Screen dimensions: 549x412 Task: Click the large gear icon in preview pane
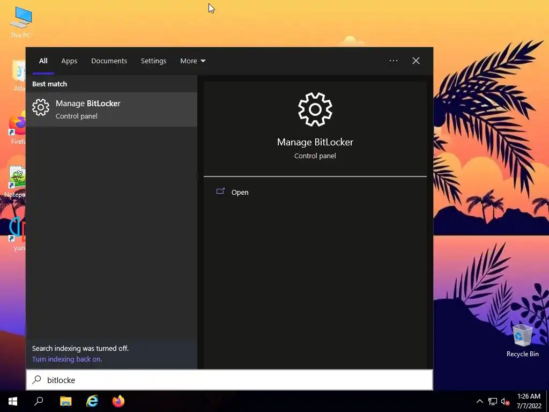click(315, 109)
